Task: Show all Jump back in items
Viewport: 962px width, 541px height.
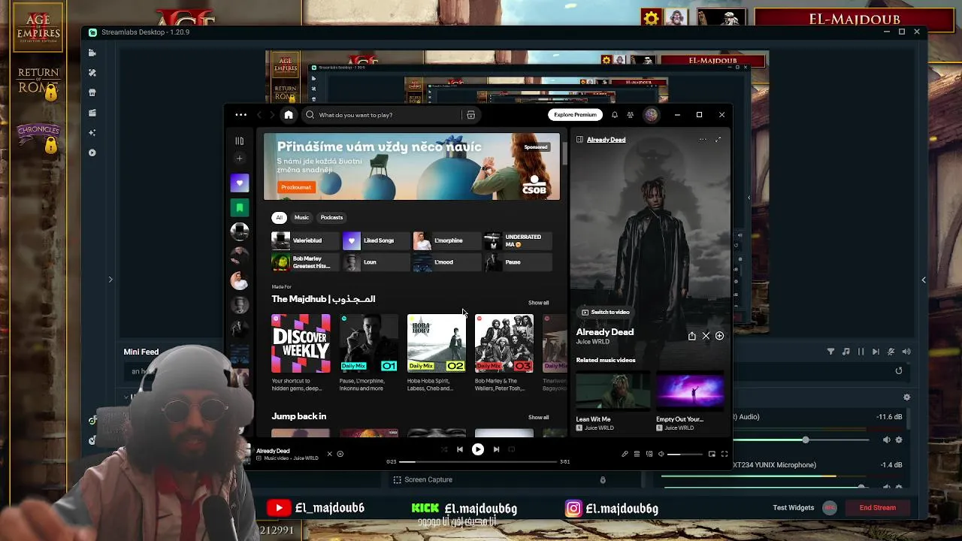Action: [538, 417]
